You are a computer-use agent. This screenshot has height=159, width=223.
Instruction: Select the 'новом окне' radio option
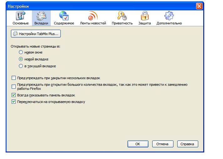21,52
